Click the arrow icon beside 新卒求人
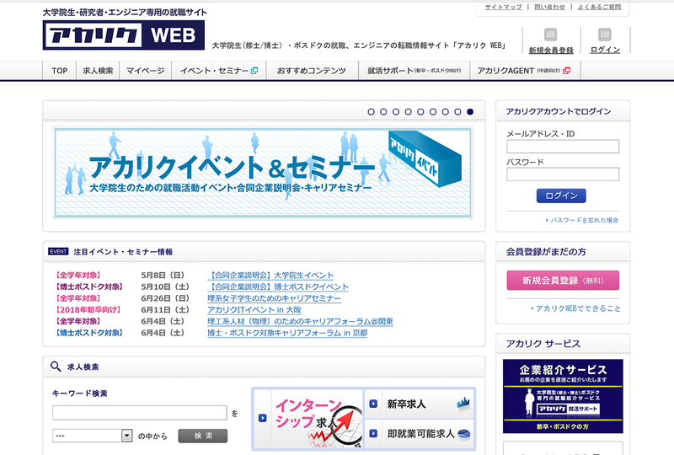This screenshot has height=455, width=674. [x=373, y=404]
